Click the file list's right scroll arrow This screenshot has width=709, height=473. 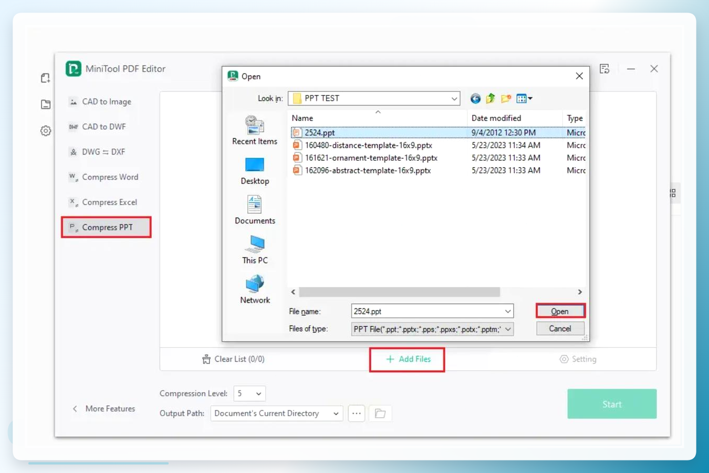tap(580, 292)
